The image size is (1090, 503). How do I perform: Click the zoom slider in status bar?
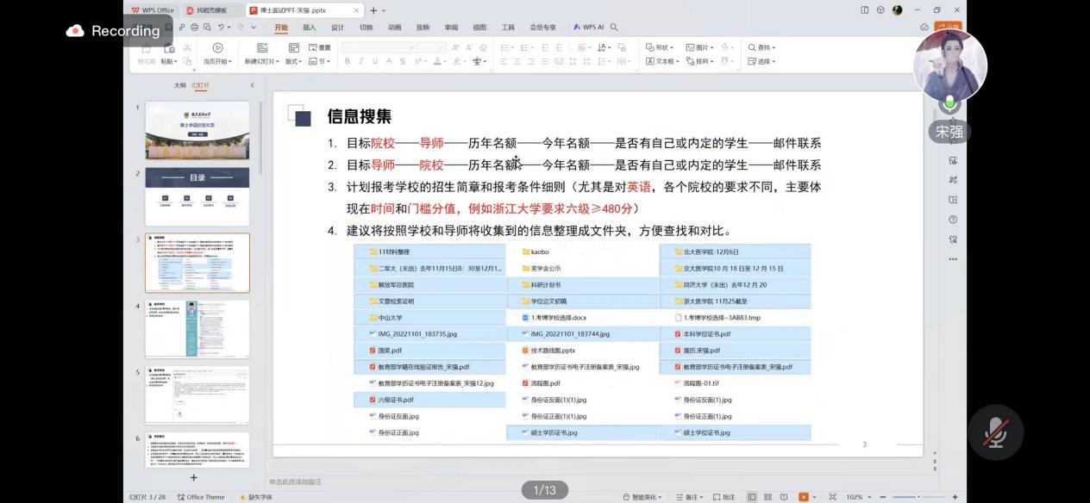[918, 497]
